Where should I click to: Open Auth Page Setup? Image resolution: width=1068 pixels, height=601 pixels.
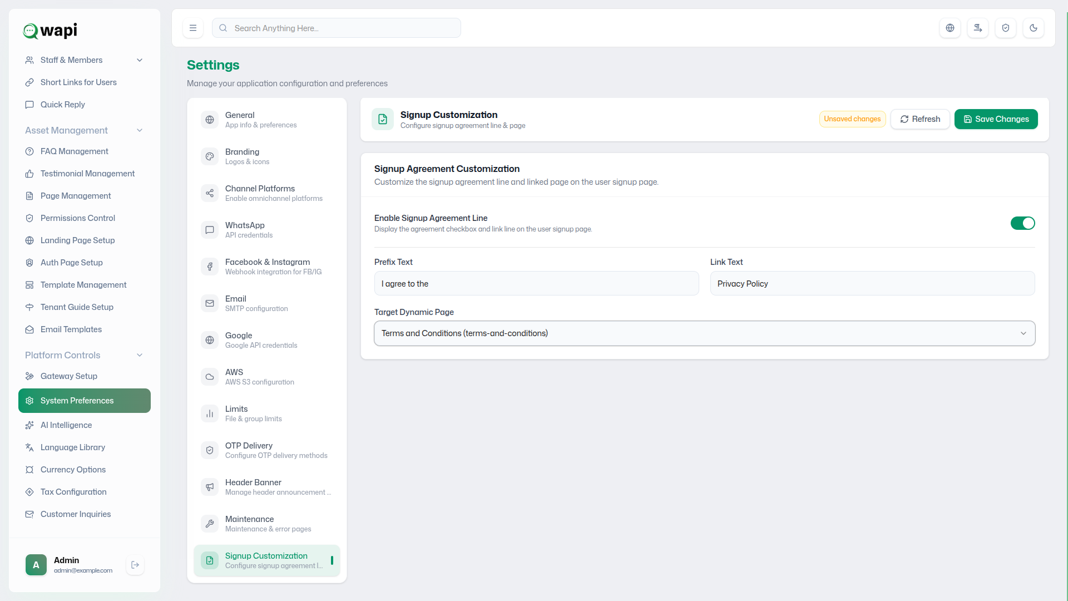[x=84, y=263]
